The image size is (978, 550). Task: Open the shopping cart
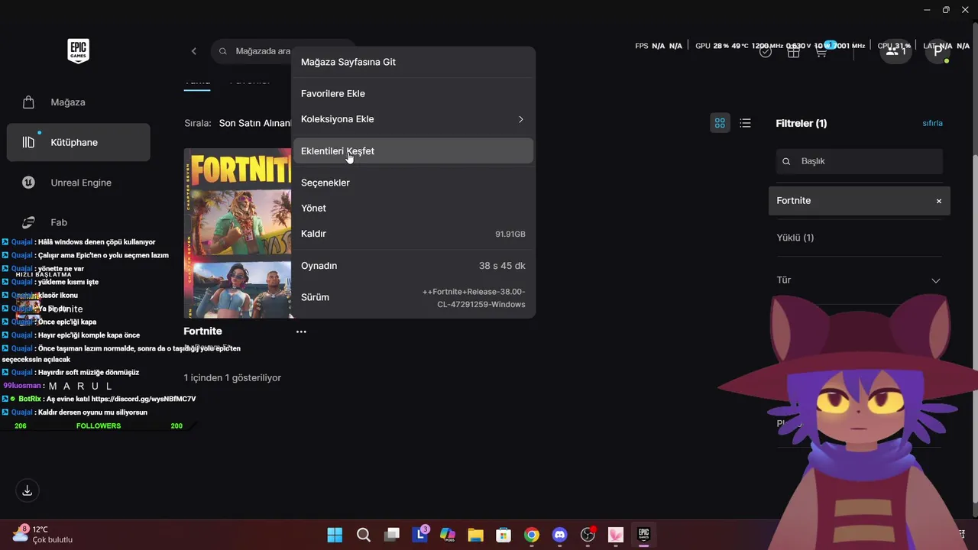[x=821, y=51]
